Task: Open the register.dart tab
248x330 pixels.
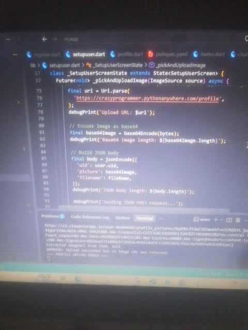Action: (x=43, y=55)
